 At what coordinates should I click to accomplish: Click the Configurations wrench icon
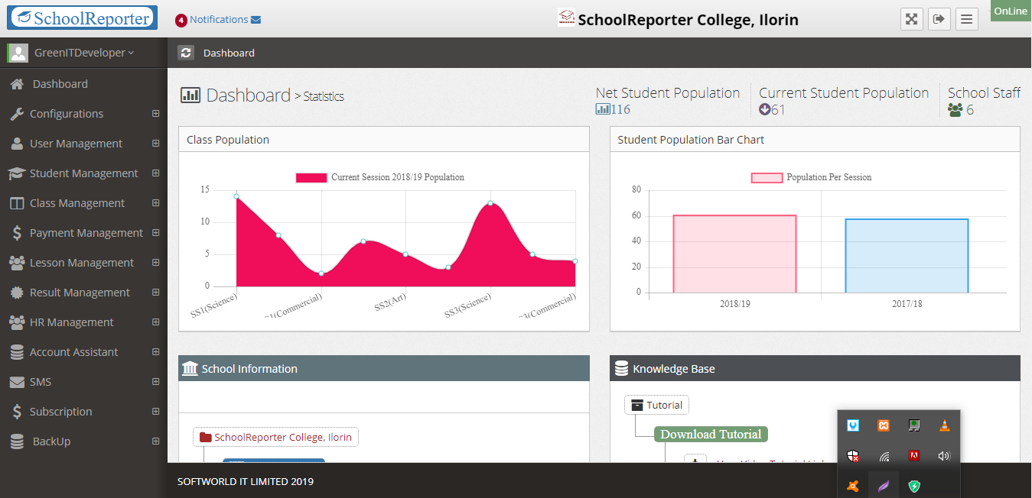click(17, 114)
